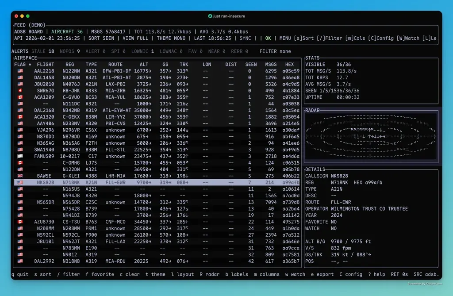Toggle labels via the bottom bar
Viewport: 453px width, 296px height.
(236, 274)
